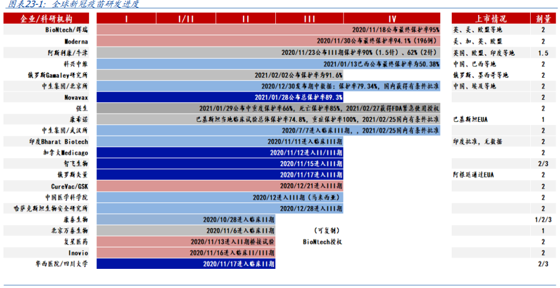
Task: Click the 复星医药 row label
Action: 76,241
